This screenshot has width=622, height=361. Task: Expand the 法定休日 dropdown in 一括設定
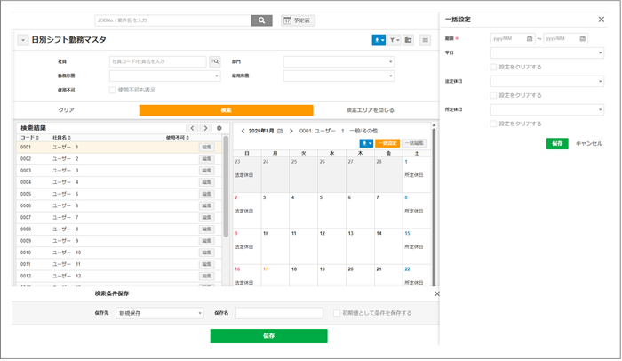click(x=546, y=81)
